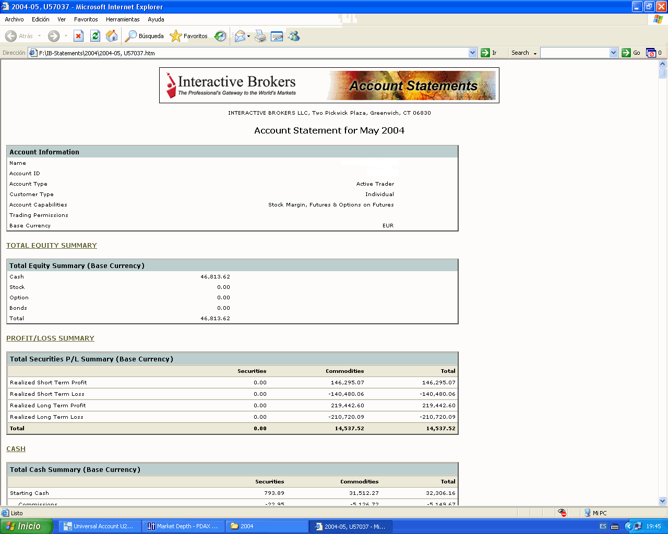Click the Account Statements banner image

click(411, 86)
